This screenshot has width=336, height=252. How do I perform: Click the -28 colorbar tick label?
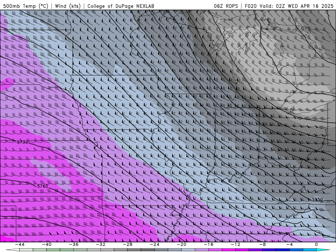[128, 244]
